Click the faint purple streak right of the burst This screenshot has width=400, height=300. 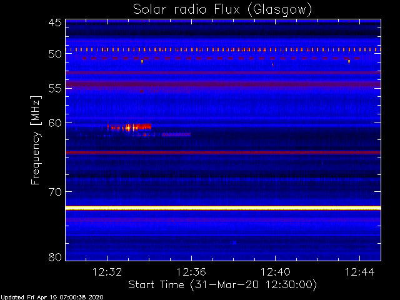(x=176, y=134)
